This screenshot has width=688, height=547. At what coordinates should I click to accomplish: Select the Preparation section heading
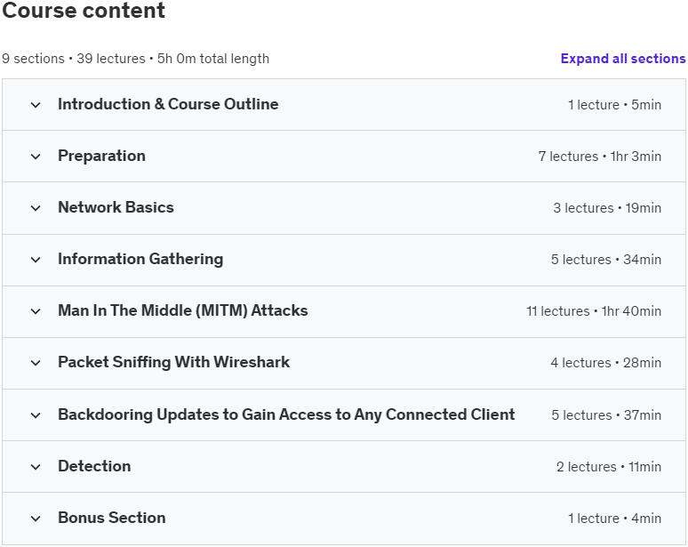coord(102,156)
